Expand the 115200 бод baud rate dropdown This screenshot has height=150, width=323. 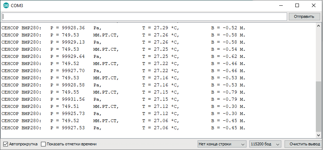coord(266,144)
